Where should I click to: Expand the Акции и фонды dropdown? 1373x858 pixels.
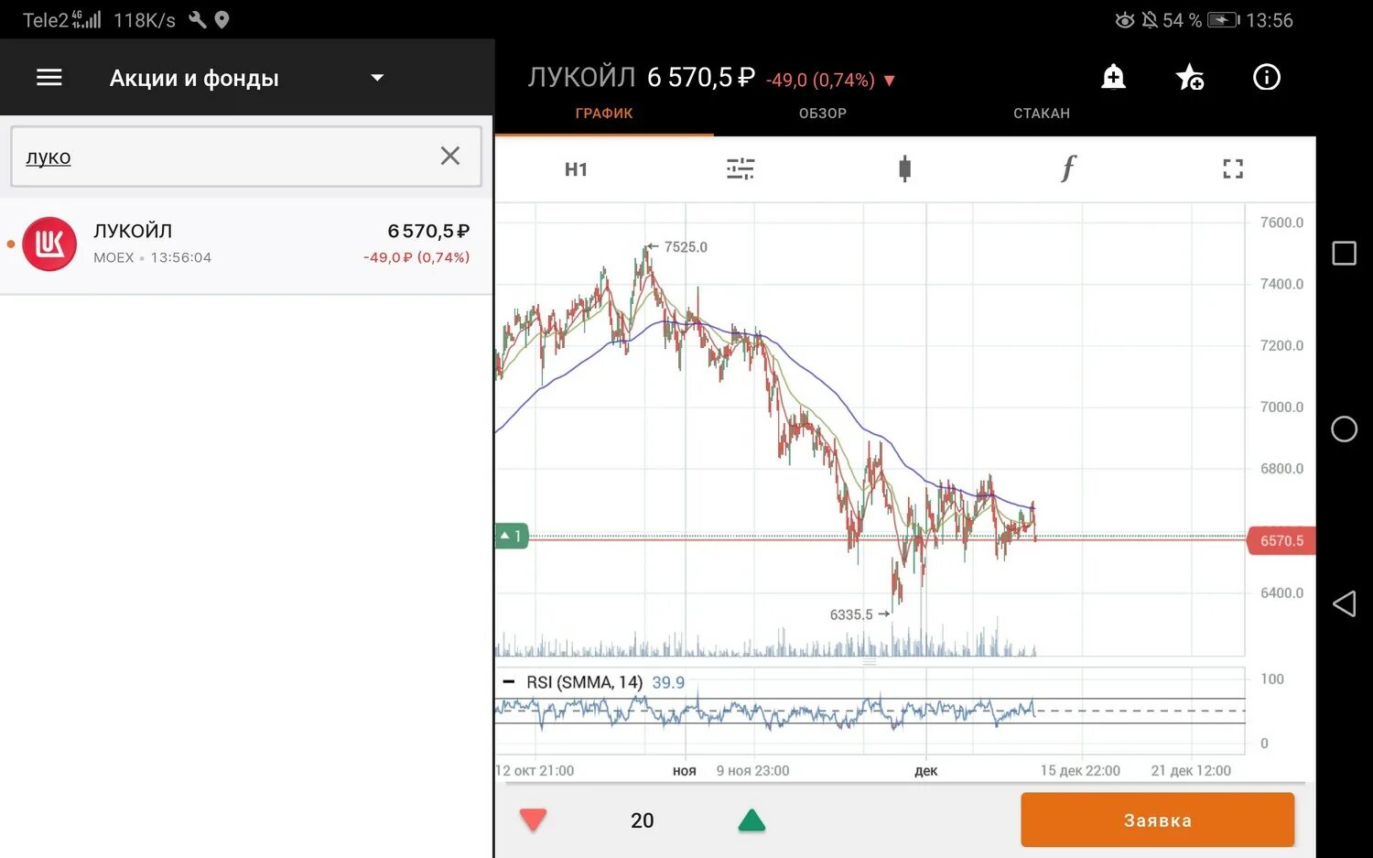(x=376, y=78)
